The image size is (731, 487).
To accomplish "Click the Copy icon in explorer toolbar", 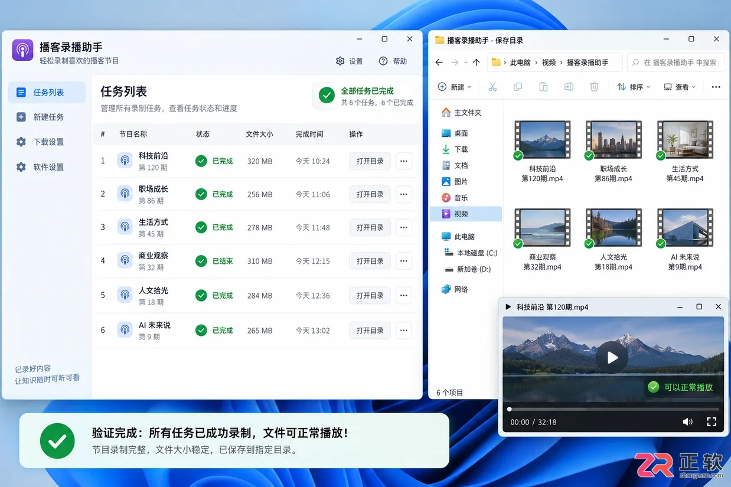I will (x=518, y=87).
